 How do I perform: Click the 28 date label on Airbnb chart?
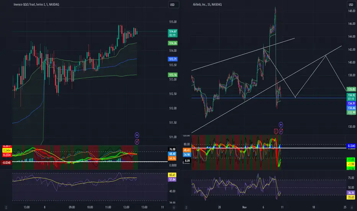(x=219, y=207)
